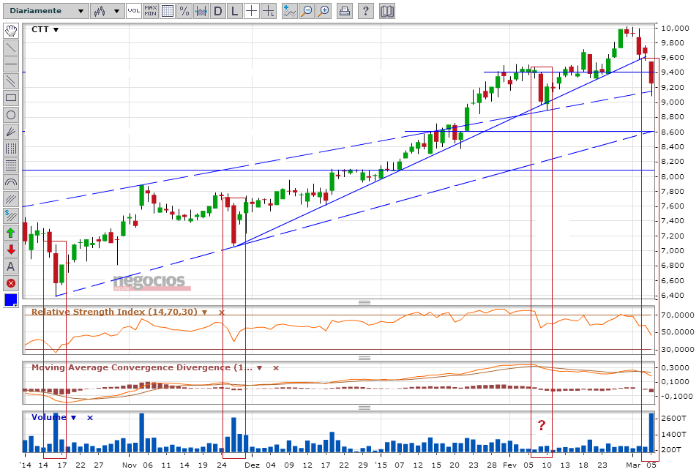Pick the red down arrow marker tool
The image size is (699, 472).
[11, 250]
